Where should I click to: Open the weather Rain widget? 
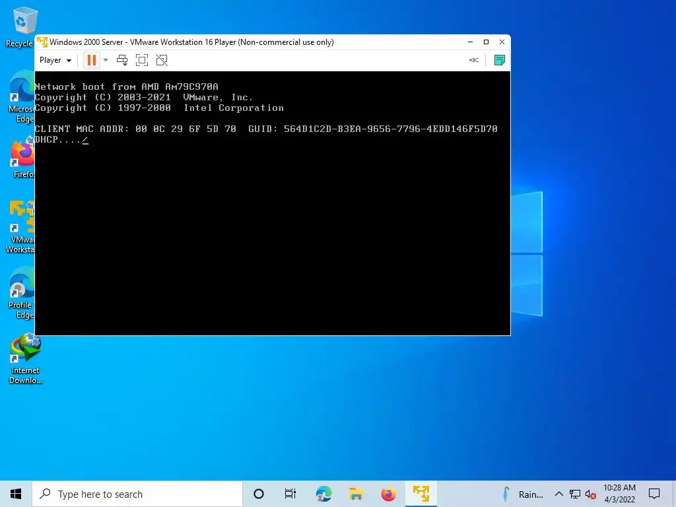tap(522, 494)
